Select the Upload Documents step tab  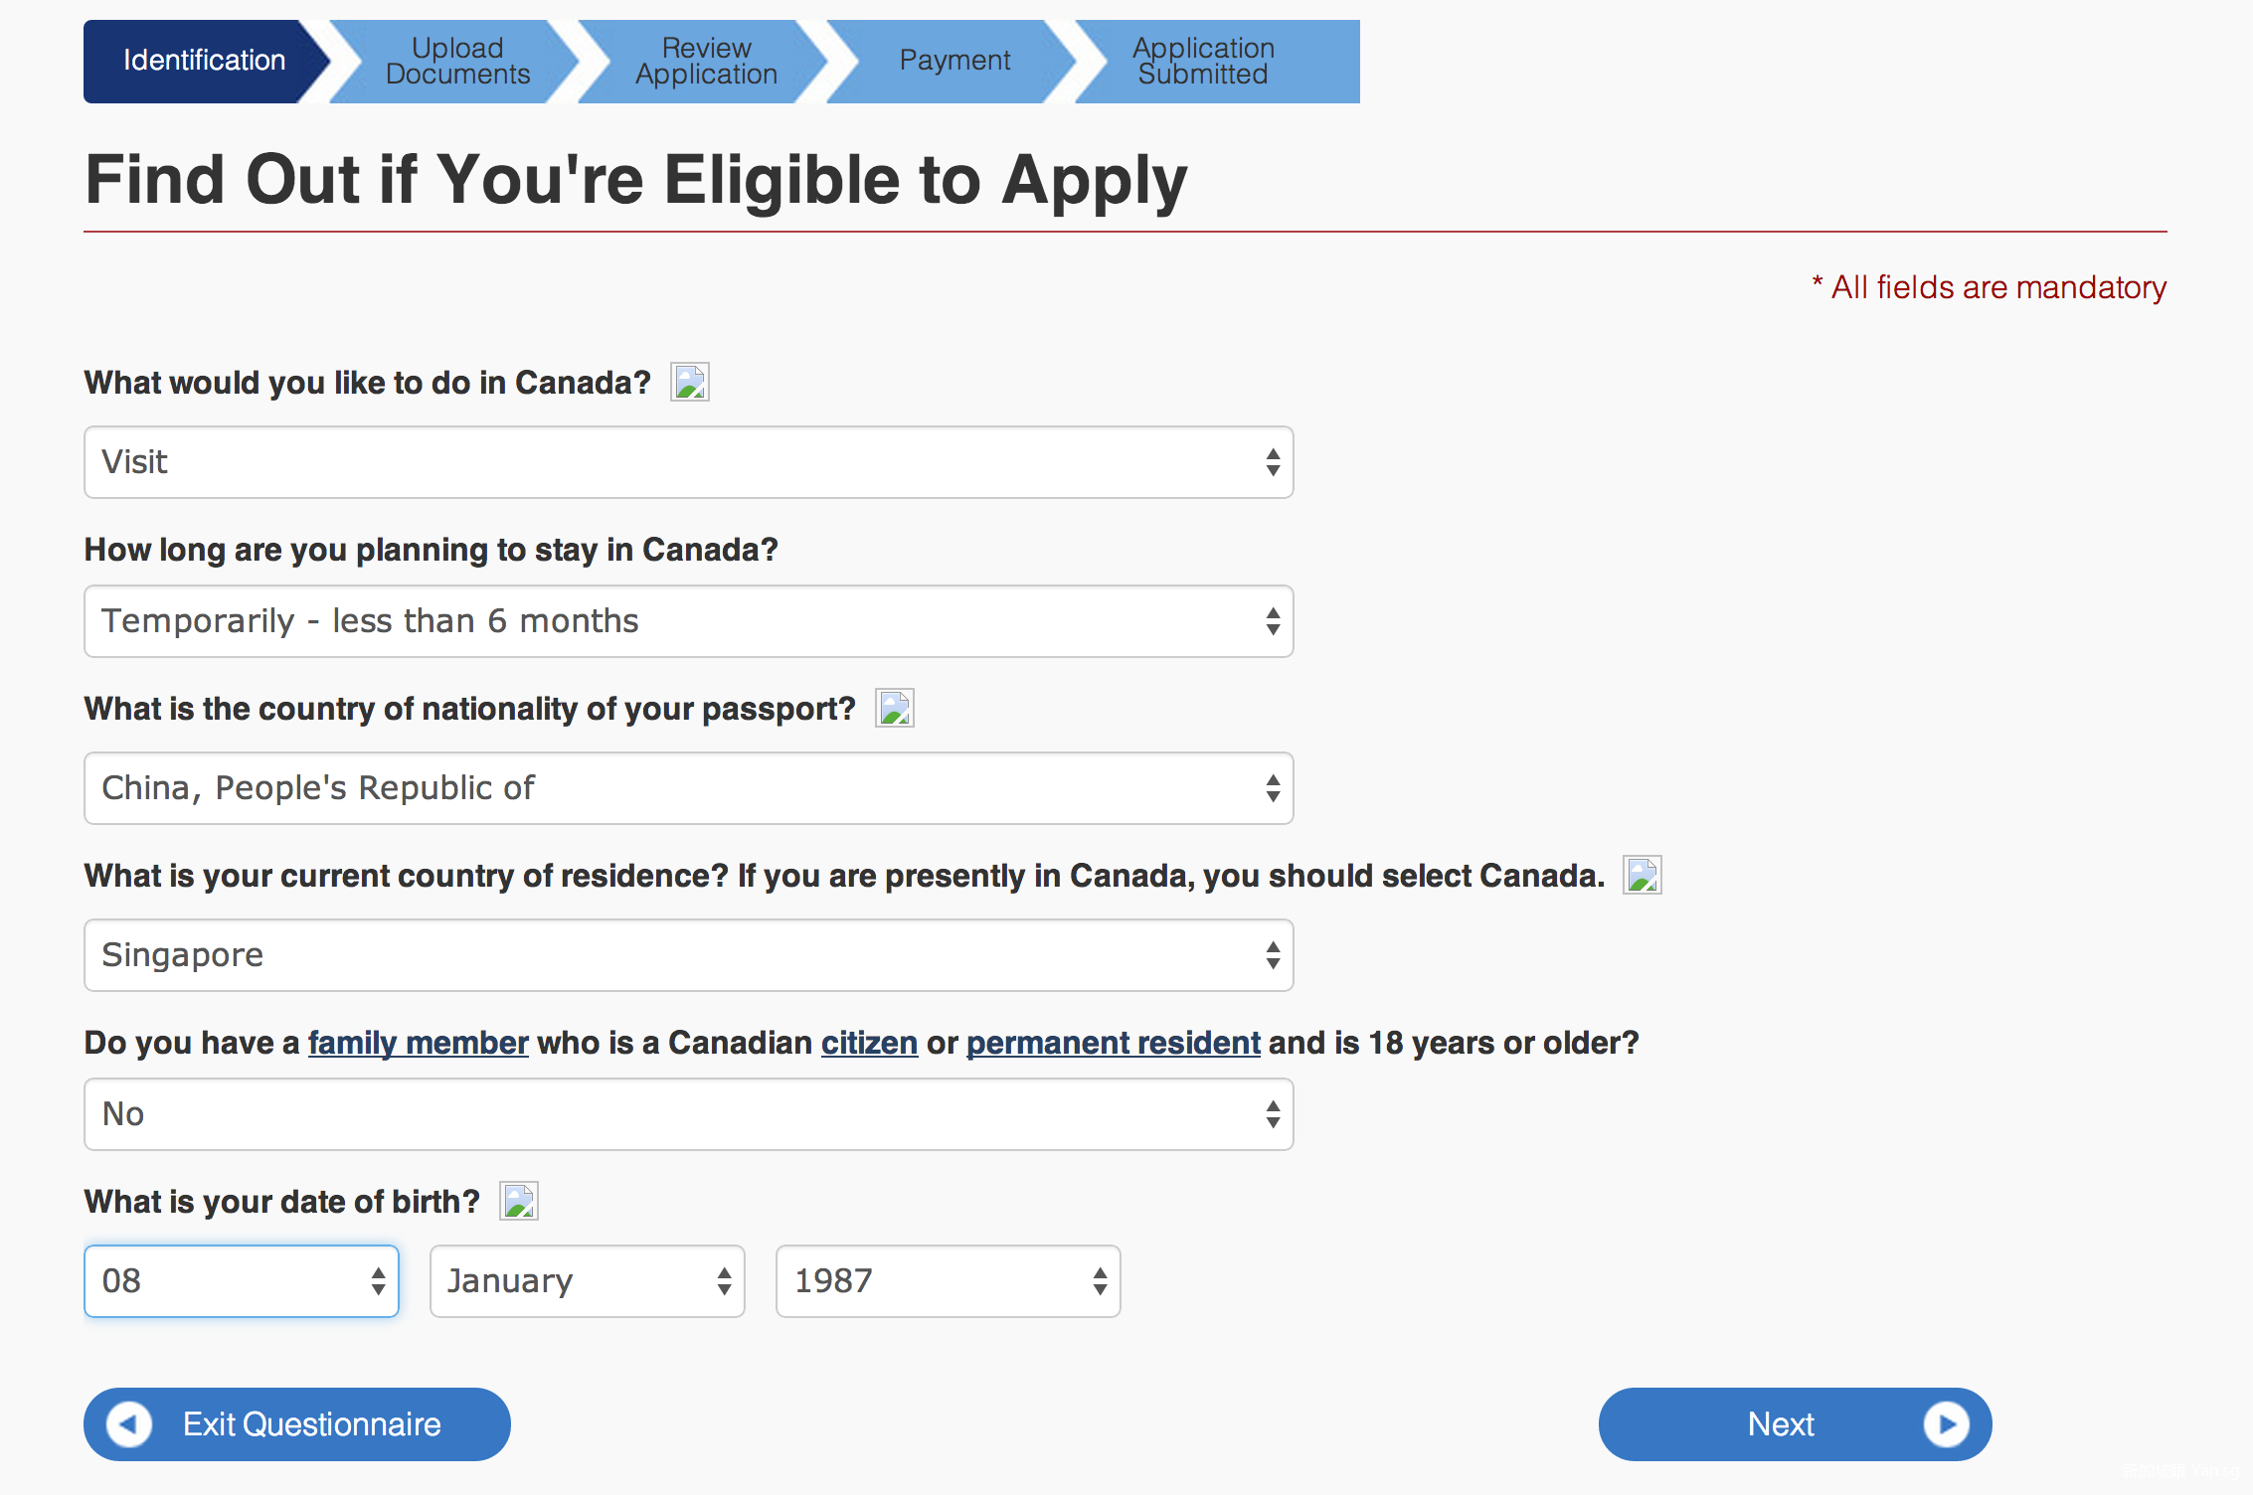[457, 61]
